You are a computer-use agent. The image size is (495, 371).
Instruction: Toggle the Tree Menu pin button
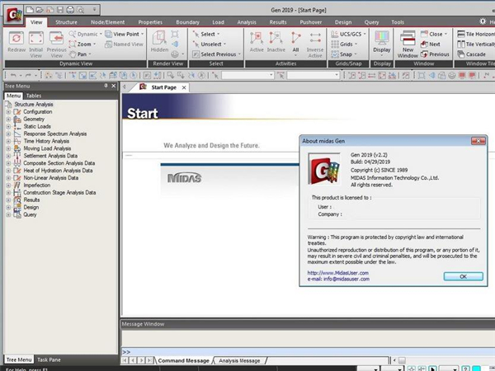(105, 86)
